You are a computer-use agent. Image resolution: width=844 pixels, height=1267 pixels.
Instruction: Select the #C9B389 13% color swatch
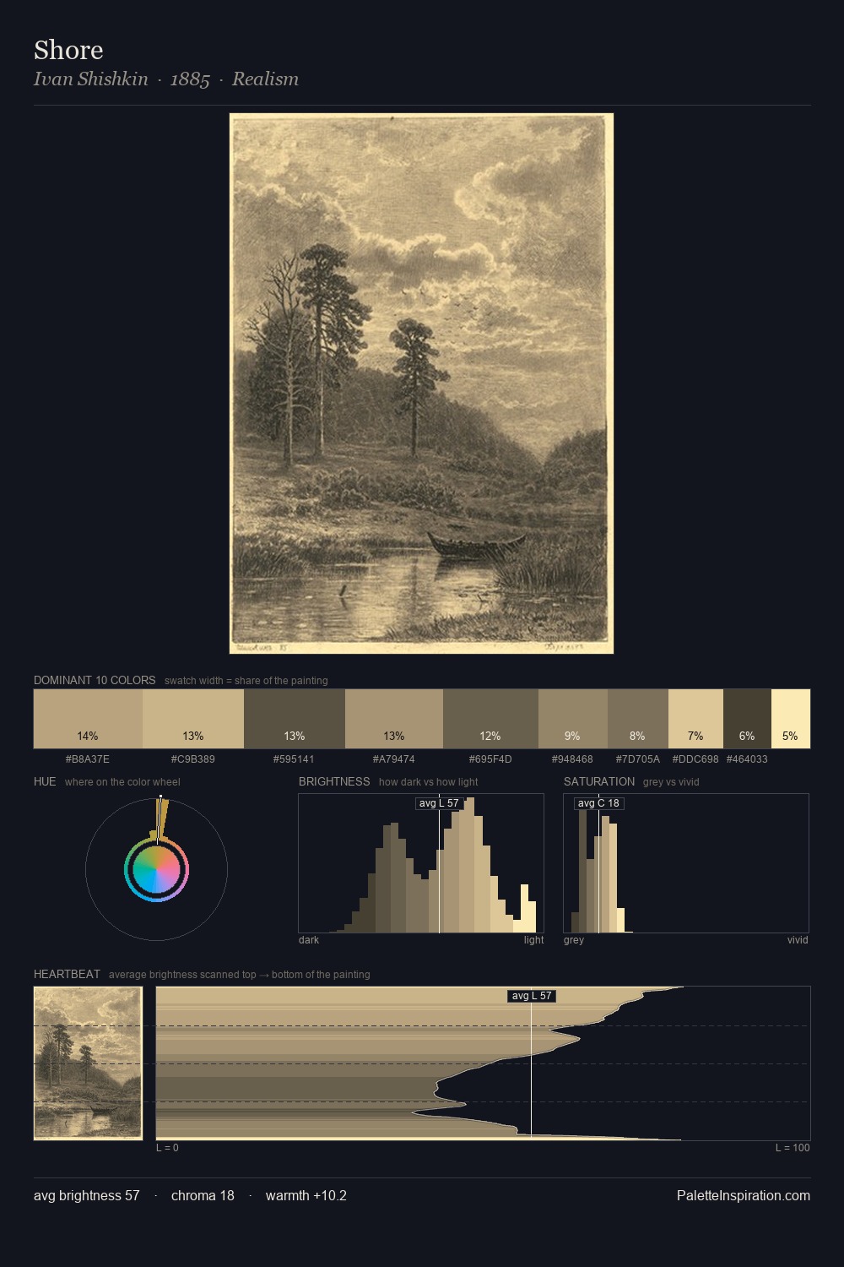pyautogui.click(x=193, y=719)
